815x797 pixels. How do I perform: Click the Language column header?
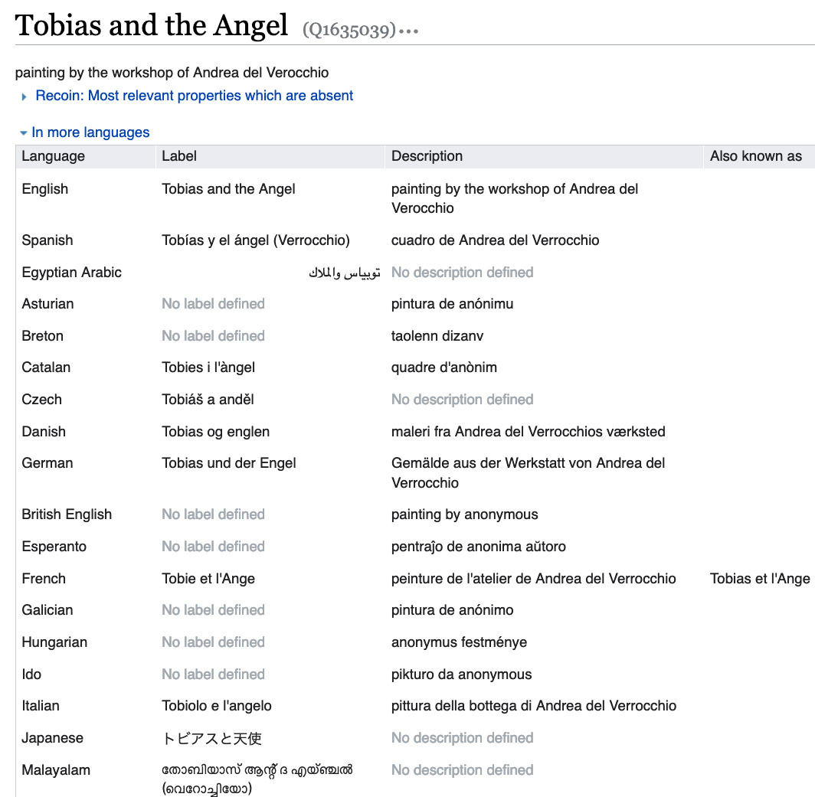coord(54,156)
